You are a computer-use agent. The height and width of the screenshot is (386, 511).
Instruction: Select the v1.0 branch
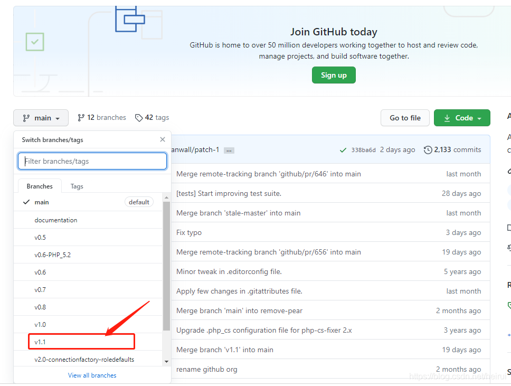coord(88,324)
